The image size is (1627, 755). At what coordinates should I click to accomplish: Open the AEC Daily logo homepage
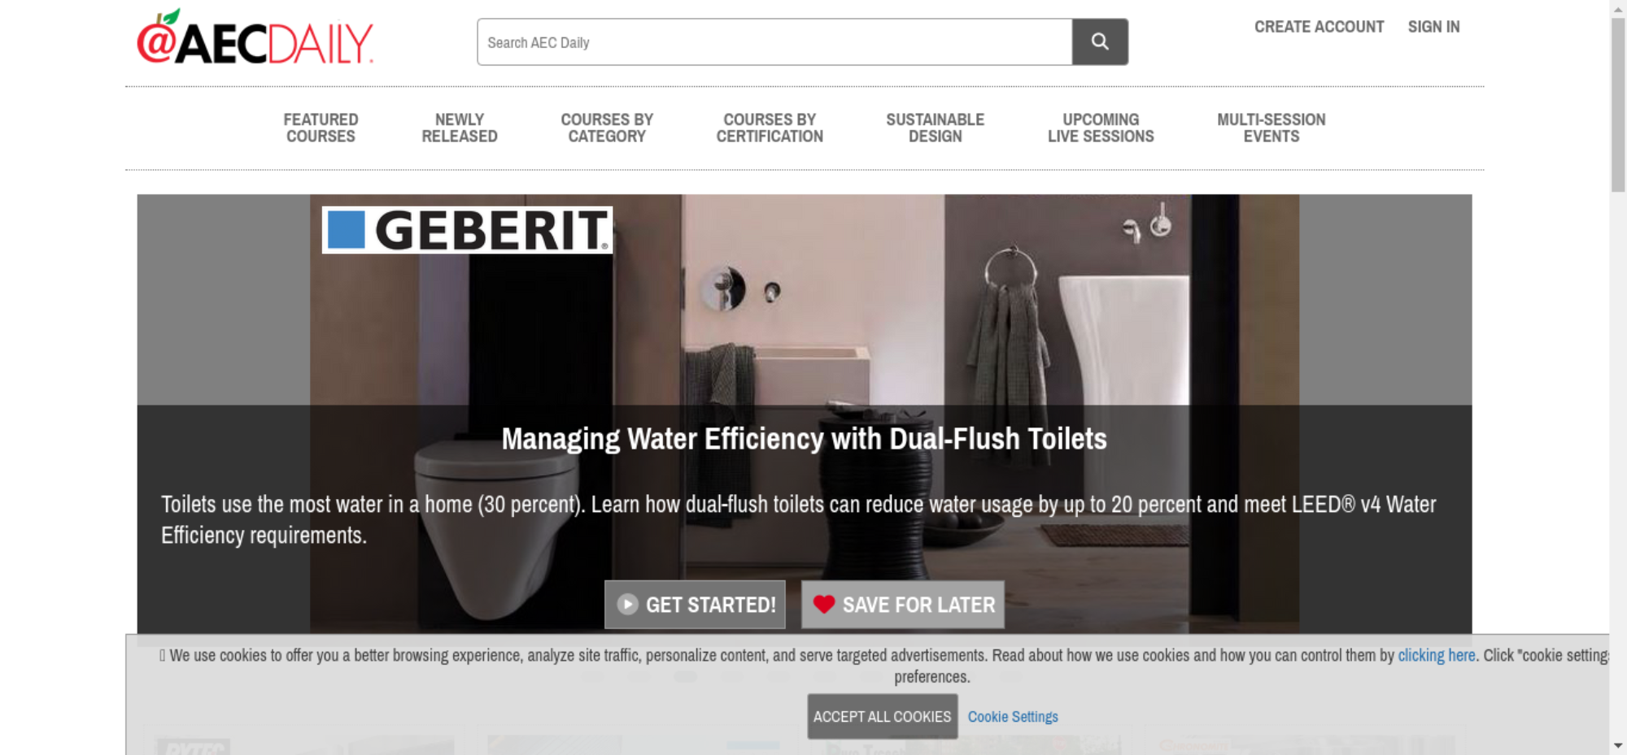point(255,37)
